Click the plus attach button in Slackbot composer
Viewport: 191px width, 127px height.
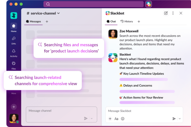[110, 119]
